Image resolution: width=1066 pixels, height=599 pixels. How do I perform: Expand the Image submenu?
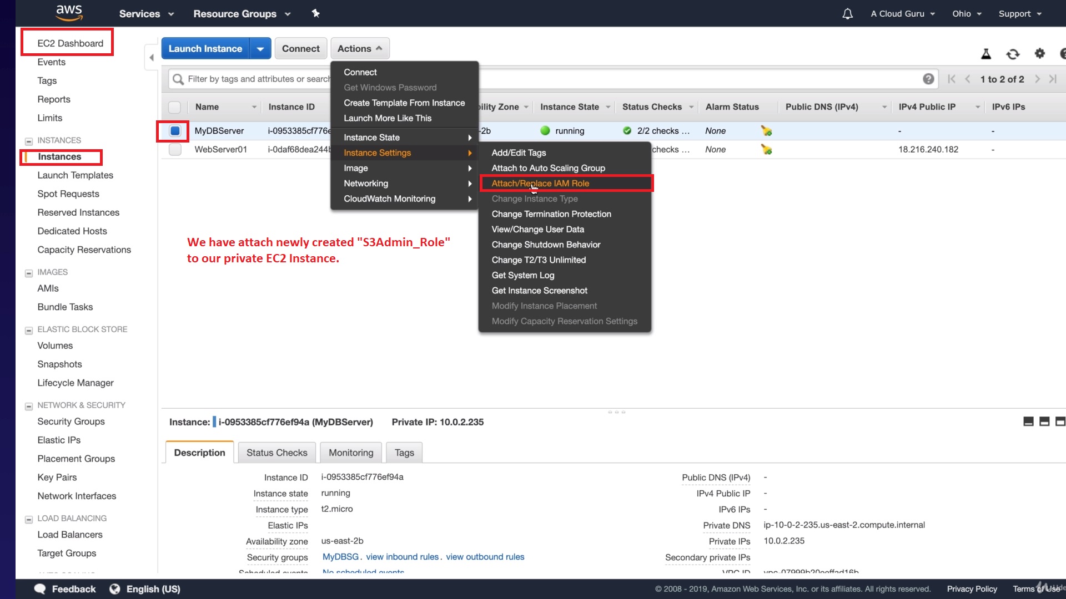pyautogui.click(x=406, y=167)
